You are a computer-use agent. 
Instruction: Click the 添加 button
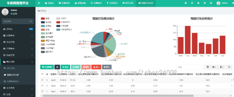point(65,67)
